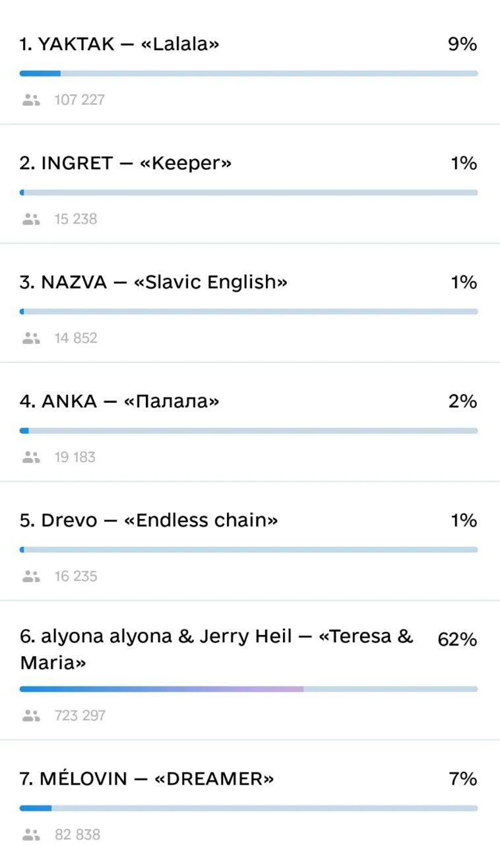This screenshot has width=500, height=845.
Task: Vote for YAKTAK — «Lalala»
Action: pos(119,44)
